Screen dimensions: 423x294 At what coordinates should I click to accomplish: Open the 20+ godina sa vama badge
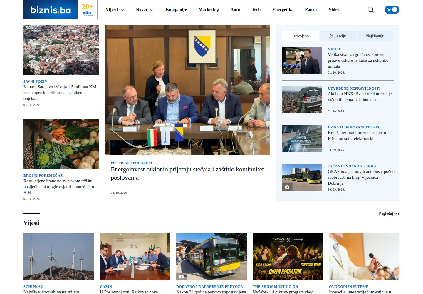click(88, 10)
